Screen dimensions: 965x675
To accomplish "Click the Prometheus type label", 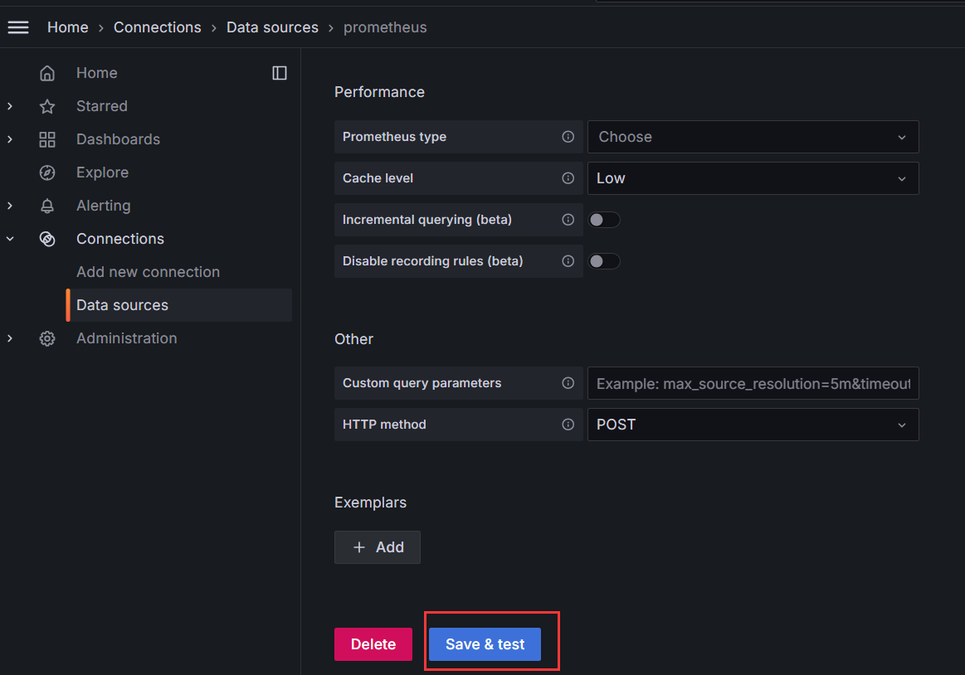I will [394, 137].
